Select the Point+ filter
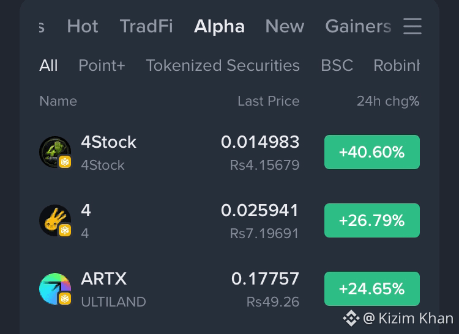This screenshot has width=459, height=334. pos(102,65)
